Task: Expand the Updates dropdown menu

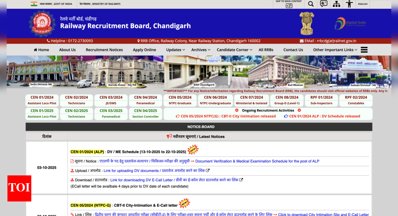Action: coord(176,50)
